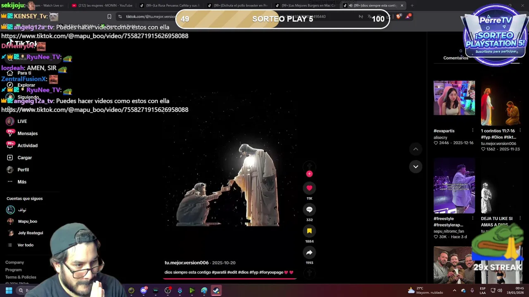Open Steam from taskbar
Image resolution: width=529 pixels, height=297 pixels.
[216, 290]
